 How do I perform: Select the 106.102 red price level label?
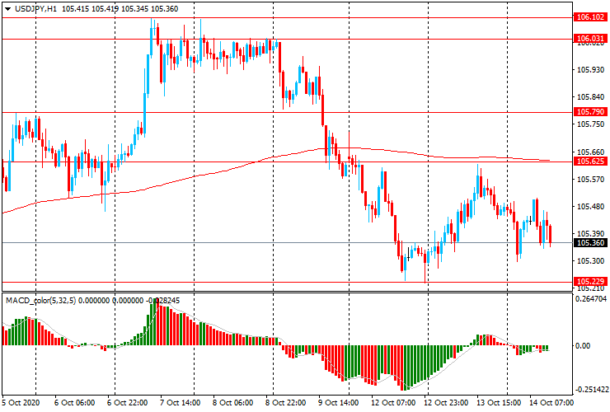pos(590,17)
